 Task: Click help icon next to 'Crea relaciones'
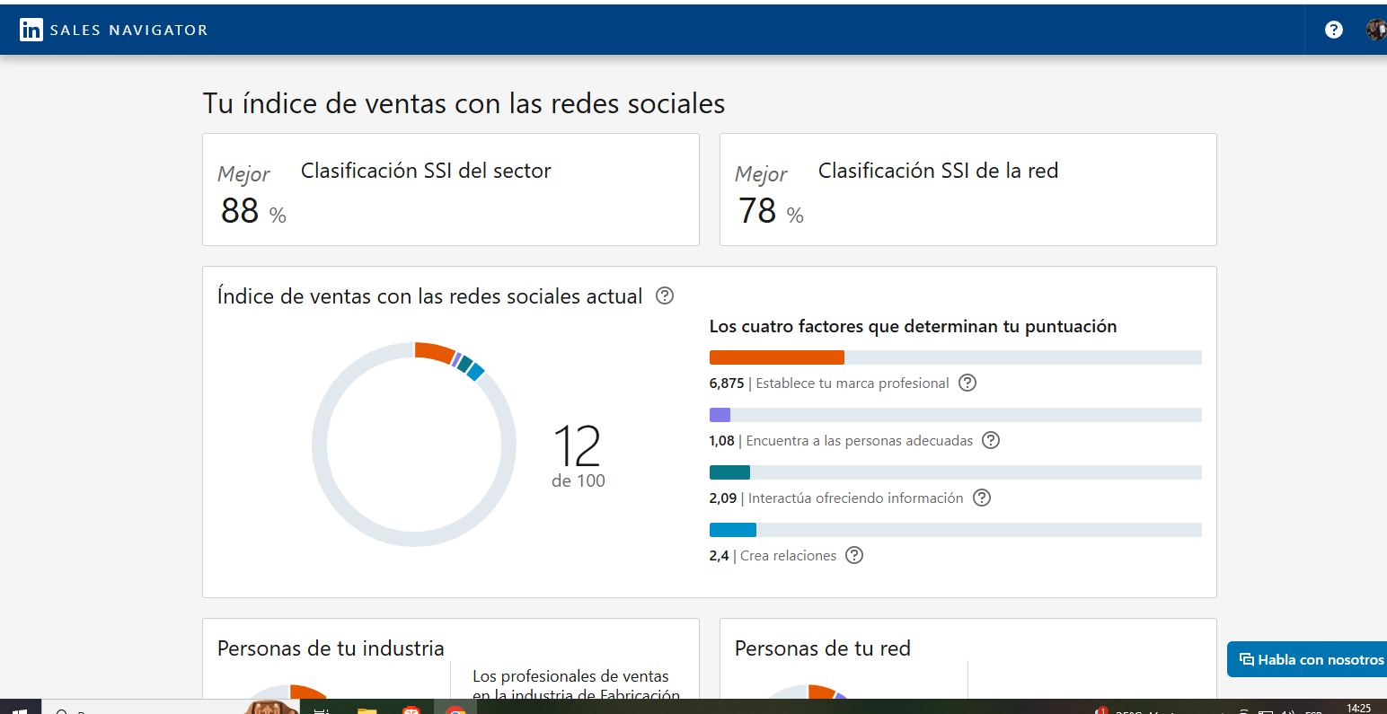855,555
